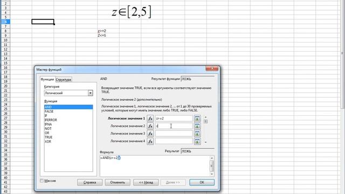Switch to the Функции tab
The image size is (345, 194).
click(47, 79)
